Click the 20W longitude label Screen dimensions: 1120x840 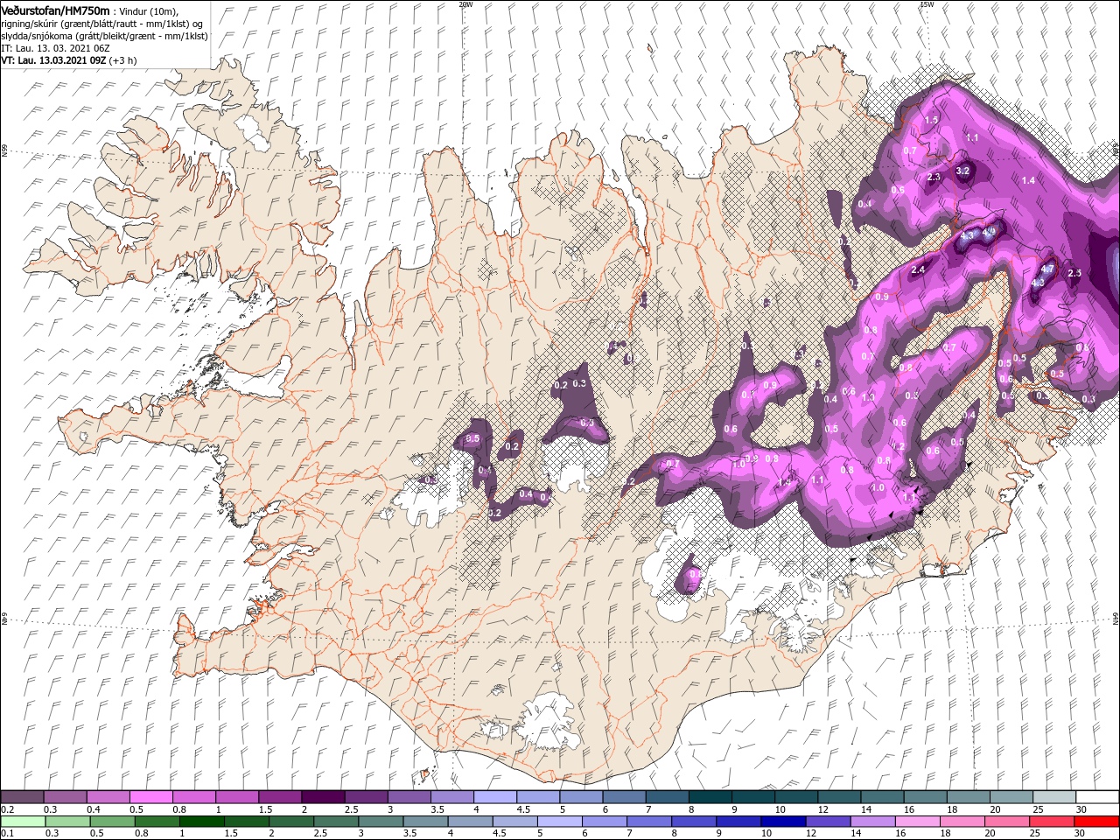(x=465, y=3)
